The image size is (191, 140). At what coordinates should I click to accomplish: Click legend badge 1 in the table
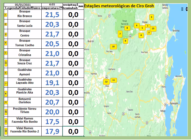(x=5, y=14)
